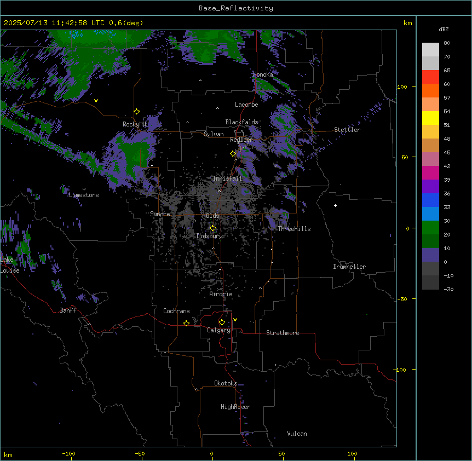Select the Sylvan label
Image resolution: width=472 pixels, height=461 pixels.
pos(214,134)
